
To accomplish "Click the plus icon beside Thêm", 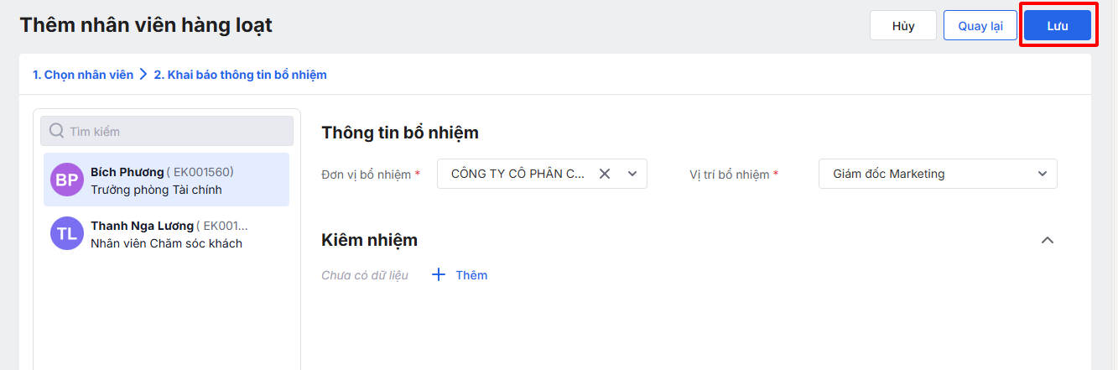I will [439, 274].
